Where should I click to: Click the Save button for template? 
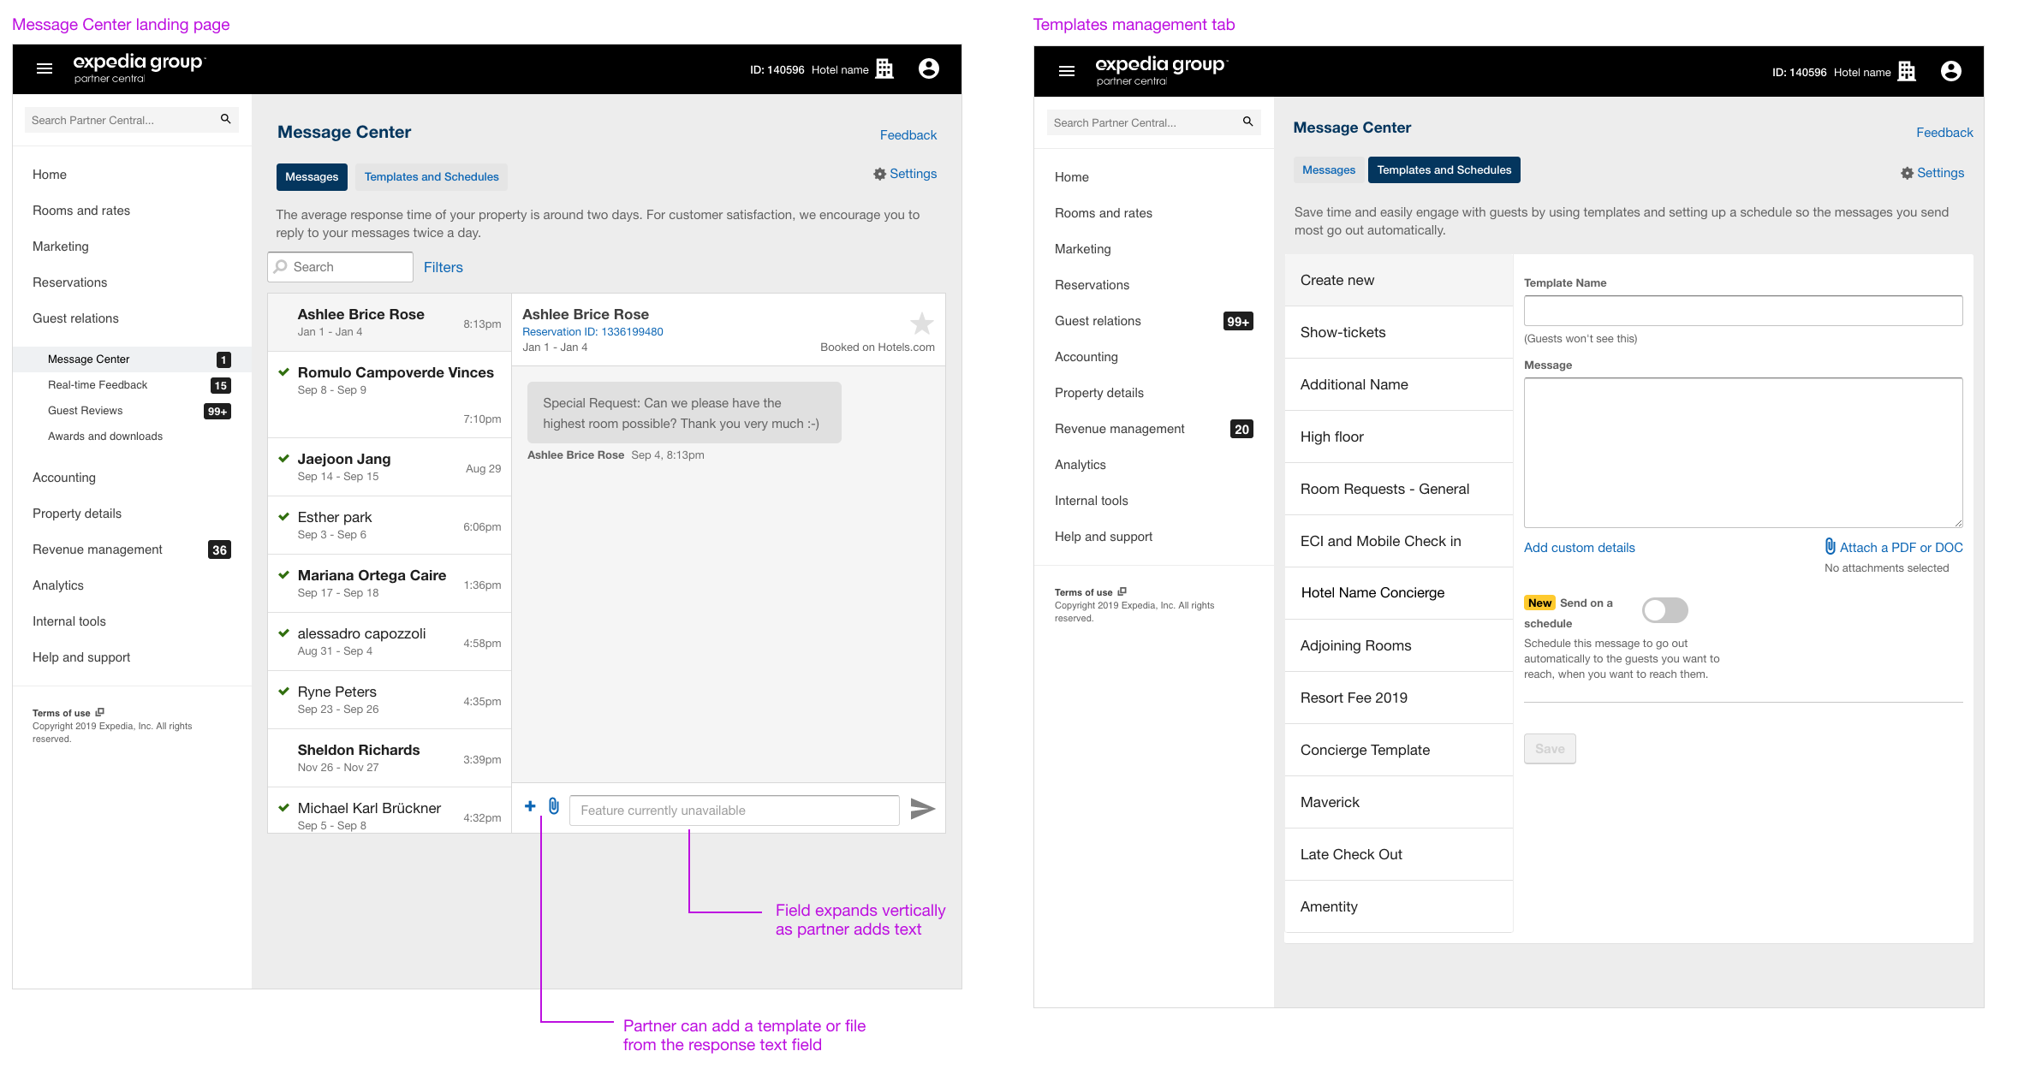[1549, 747]
